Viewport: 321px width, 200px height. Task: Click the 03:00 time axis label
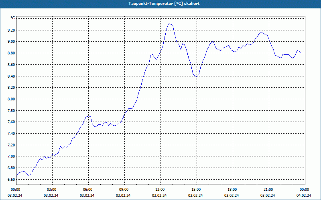click(53, 190)
